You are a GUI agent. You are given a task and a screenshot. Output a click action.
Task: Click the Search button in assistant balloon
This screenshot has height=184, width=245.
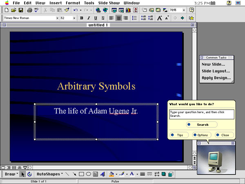point(202,125)
